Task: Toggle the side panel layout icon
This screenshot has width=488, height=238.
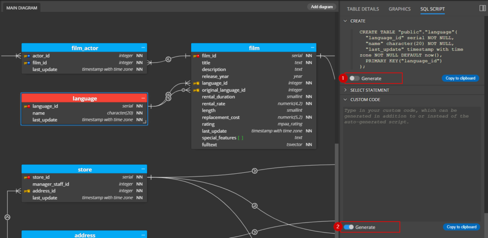Action: (x=482, y=9)
